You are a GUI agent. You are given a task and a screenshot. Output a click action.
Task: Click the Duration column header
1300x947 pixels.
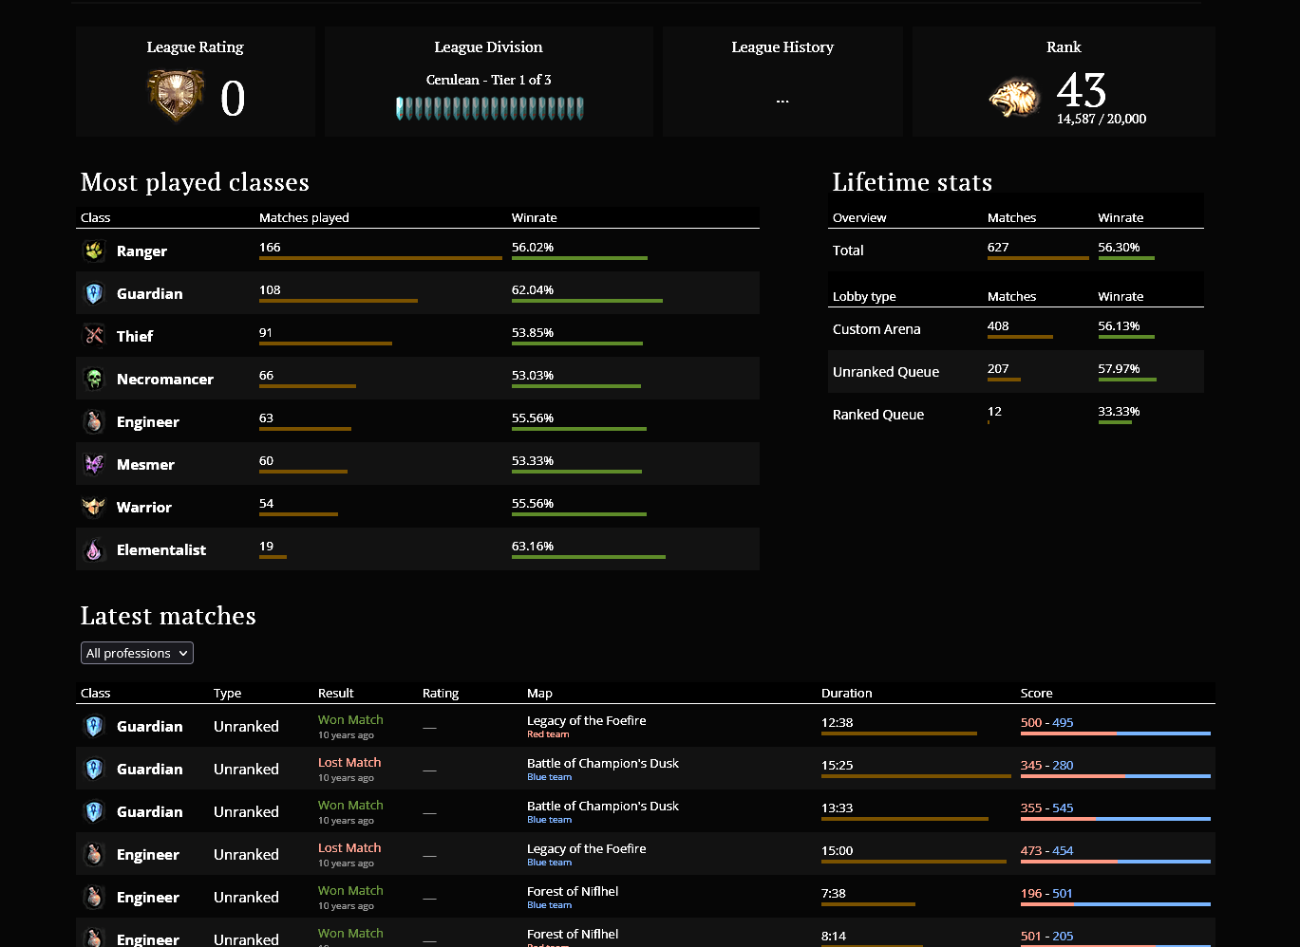(847, 693)
